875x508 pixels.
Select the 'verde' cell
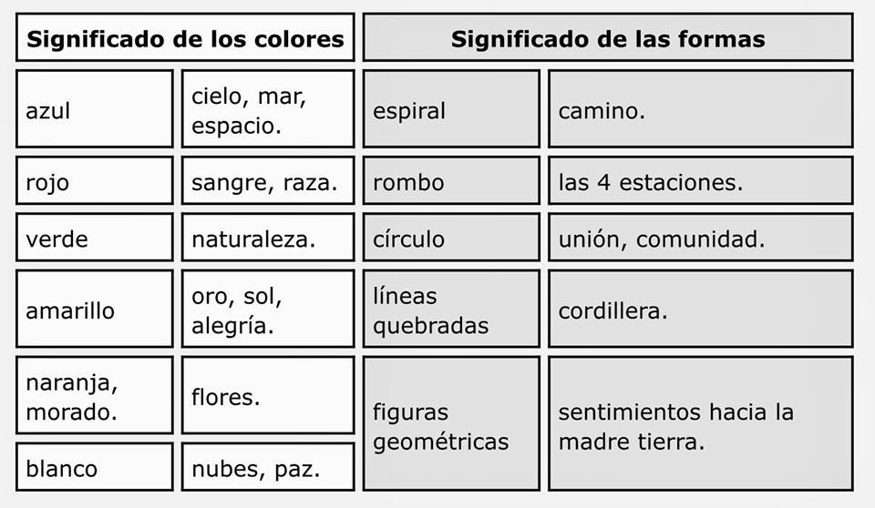click(x=94, y=237)
